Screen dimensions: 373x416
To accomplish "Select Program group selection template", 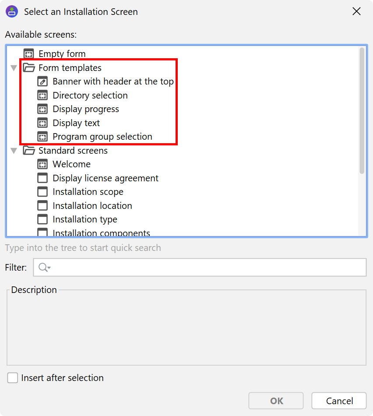I will tap(102, 137).
